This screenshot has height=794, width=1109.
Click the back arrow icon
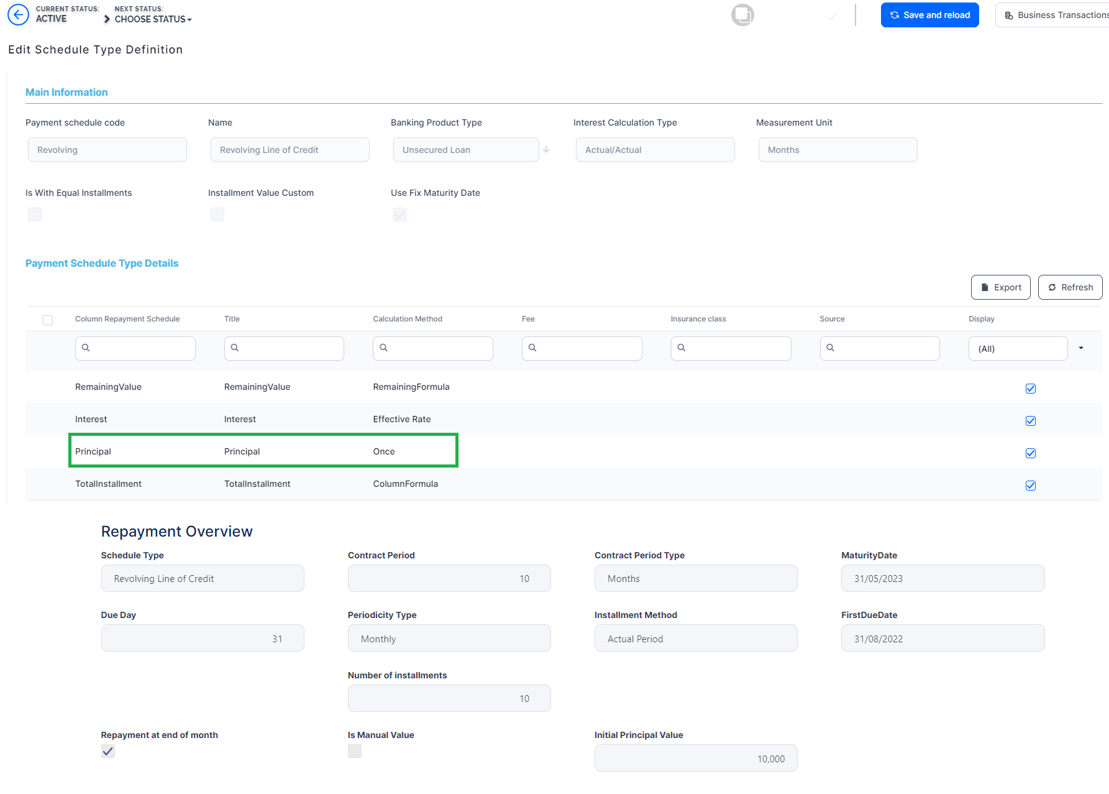pyautogui.click(x=18, y=14)
